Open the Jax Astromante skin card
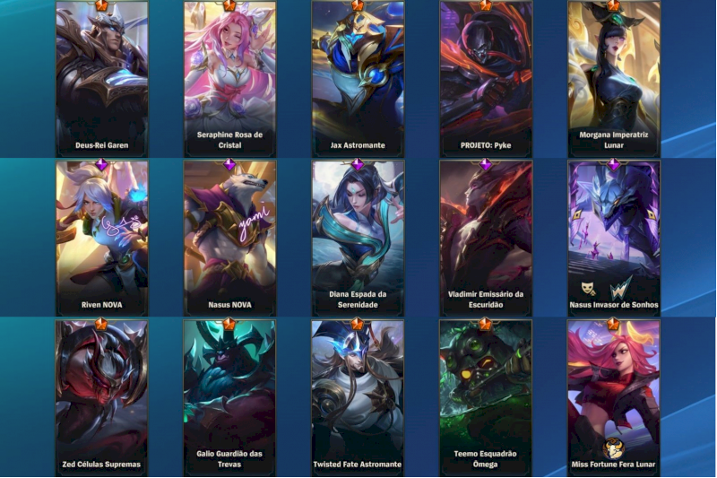The image size is (717, 478). tap(358, 79)
